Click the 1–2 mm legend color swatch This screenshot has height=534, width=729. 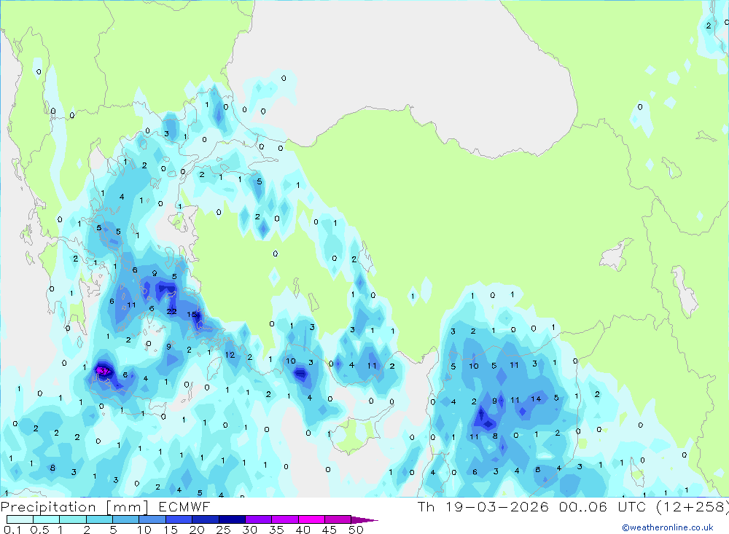tap(73, 519)
